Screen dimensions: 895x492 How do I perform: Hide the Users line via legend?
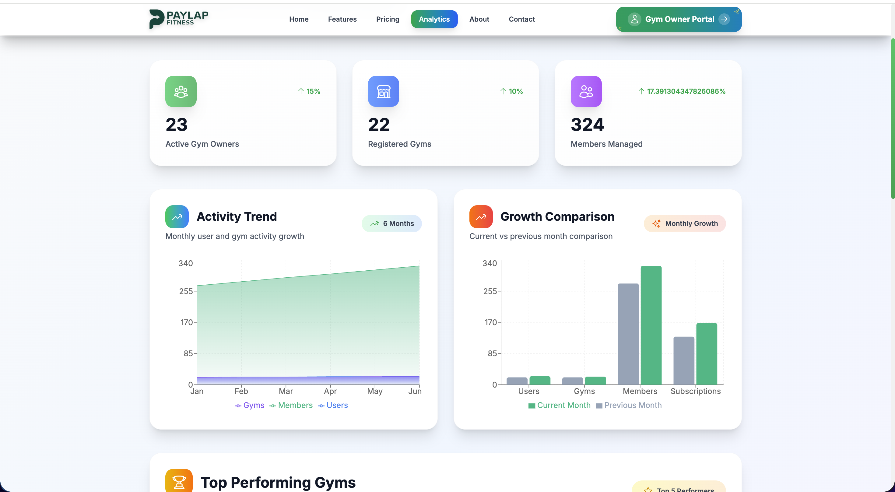tap(332, 405)
